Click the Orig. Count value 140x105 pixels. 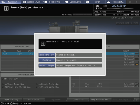(x=114, y=12)
